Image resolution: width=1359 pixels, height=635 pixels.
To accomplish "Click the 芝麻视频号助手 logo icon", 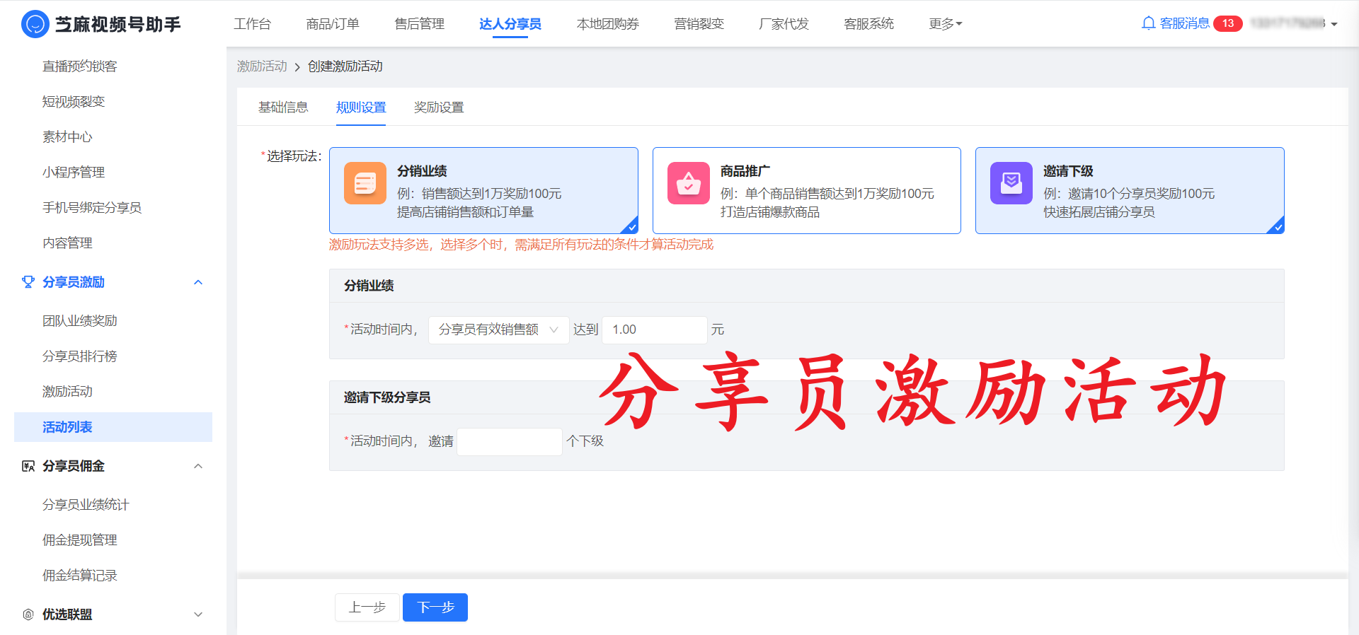I will (x=35, y=24).
